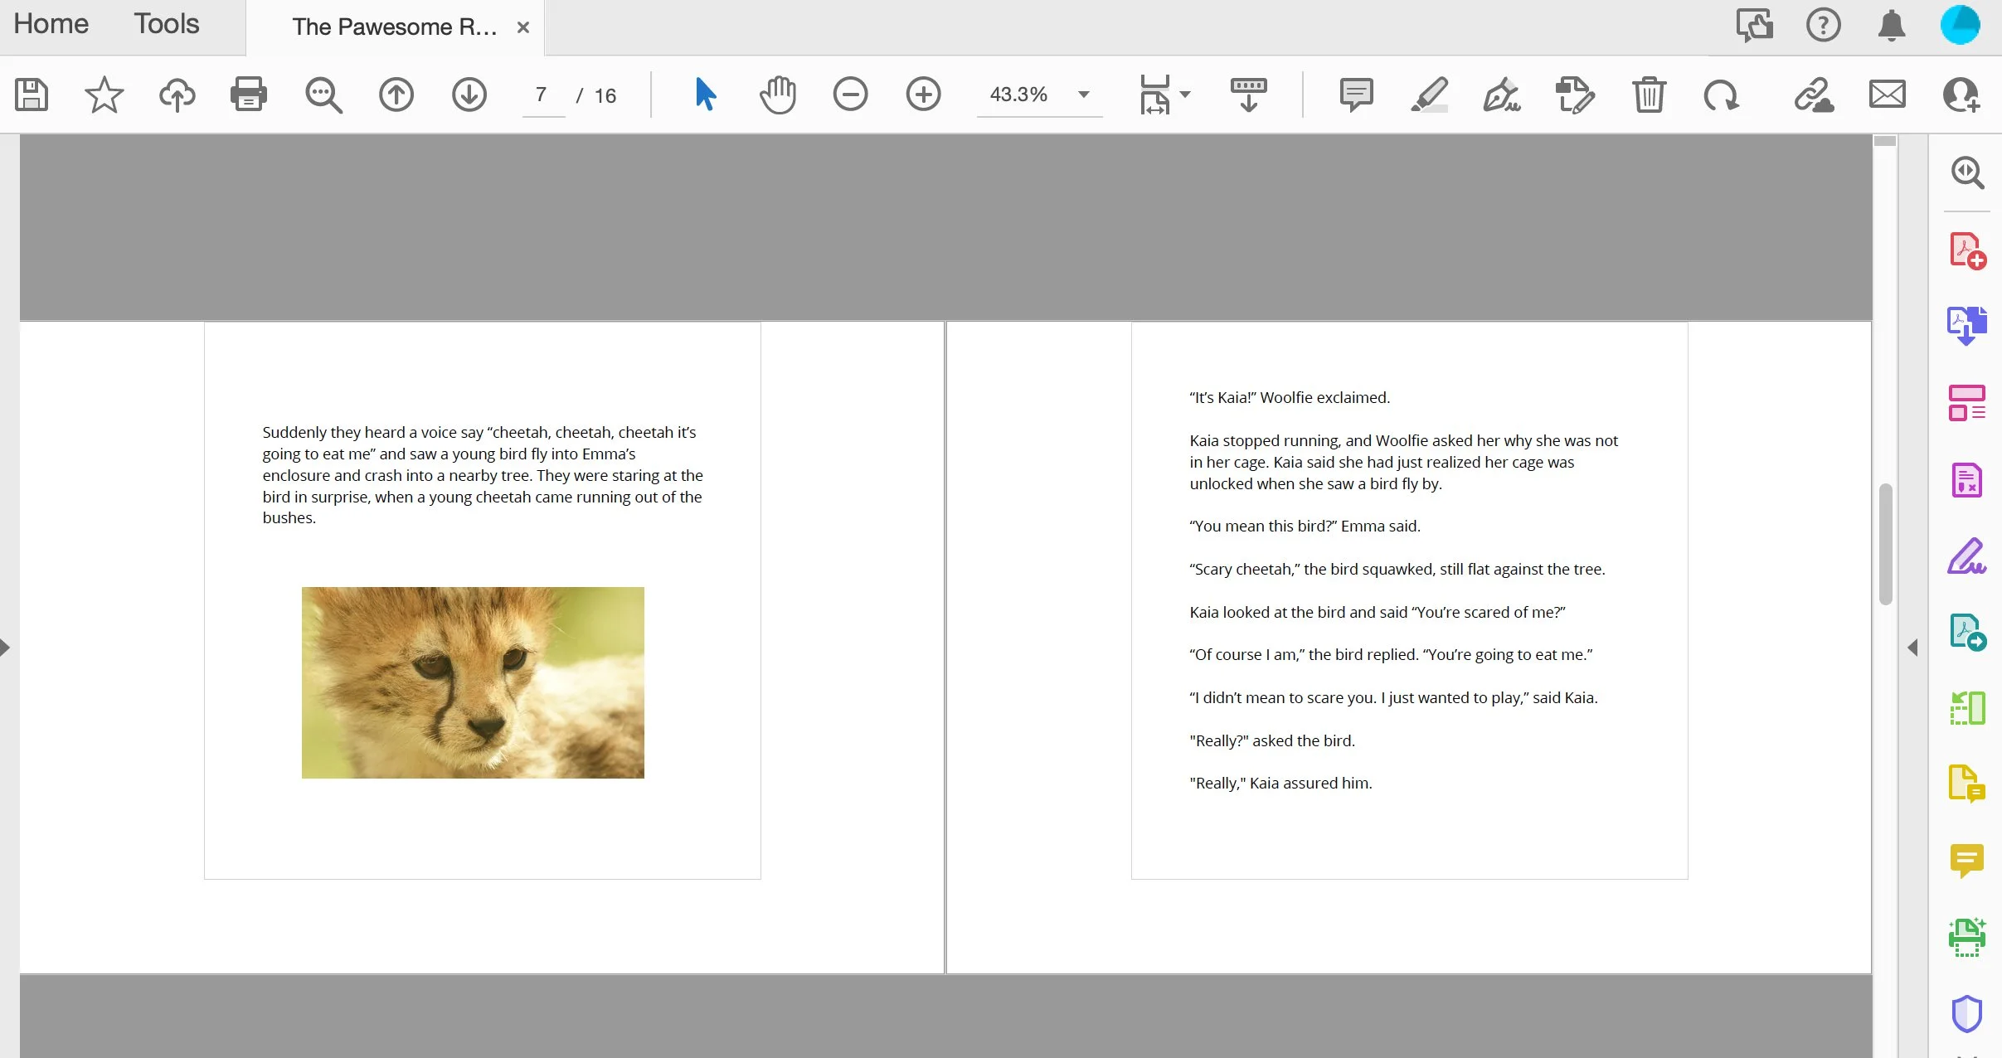Expand the left navigation pane arrow
The image size is (2002, 1058).
[x=6, y=648]
